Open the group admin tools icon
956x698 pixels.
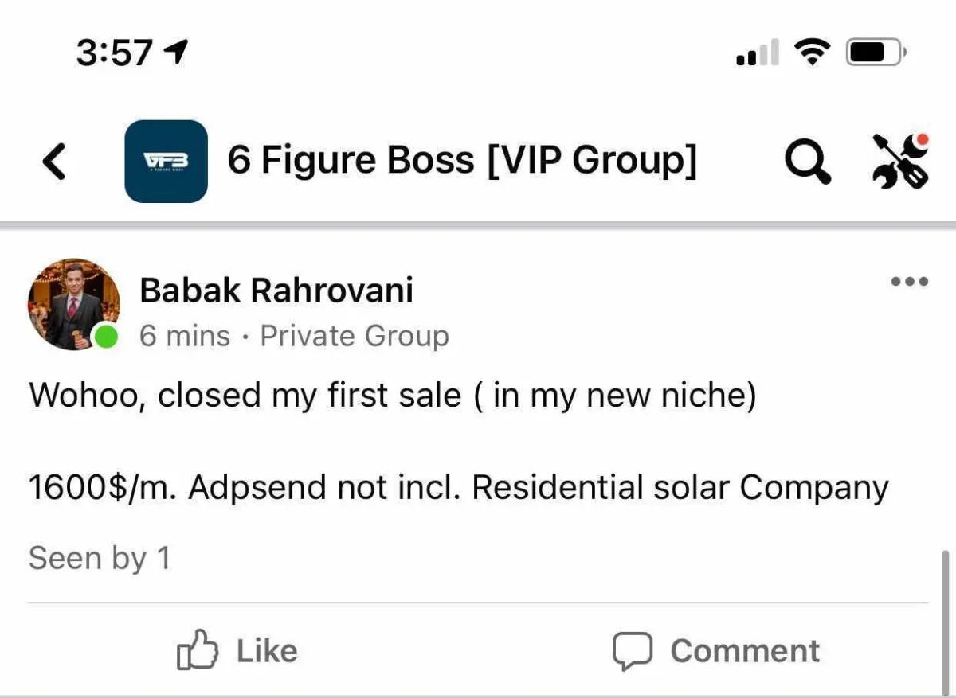coord(901,161)
